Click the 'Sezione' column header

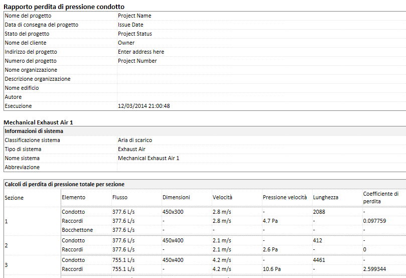pos(14,198)
